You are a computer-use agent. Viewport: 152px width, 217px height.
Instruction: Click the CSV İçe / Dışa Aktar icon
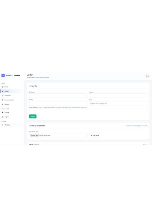coord(30,126)
